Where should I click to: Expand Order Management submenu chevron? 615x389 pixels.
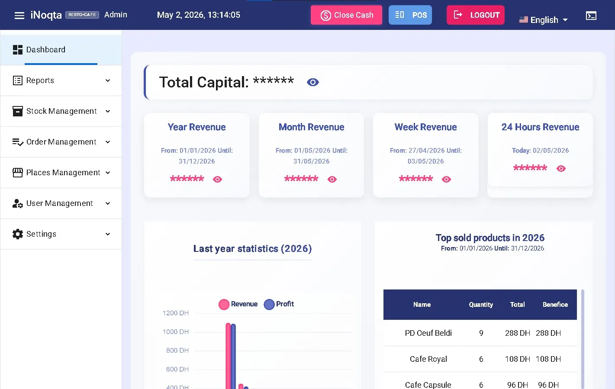(x=108, y=142)
